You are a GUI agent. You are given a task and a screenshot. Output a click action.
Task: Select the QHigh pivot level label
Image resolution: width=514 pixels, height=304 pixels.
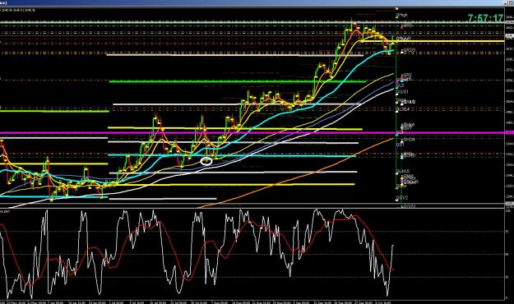(x=402, y=15)
